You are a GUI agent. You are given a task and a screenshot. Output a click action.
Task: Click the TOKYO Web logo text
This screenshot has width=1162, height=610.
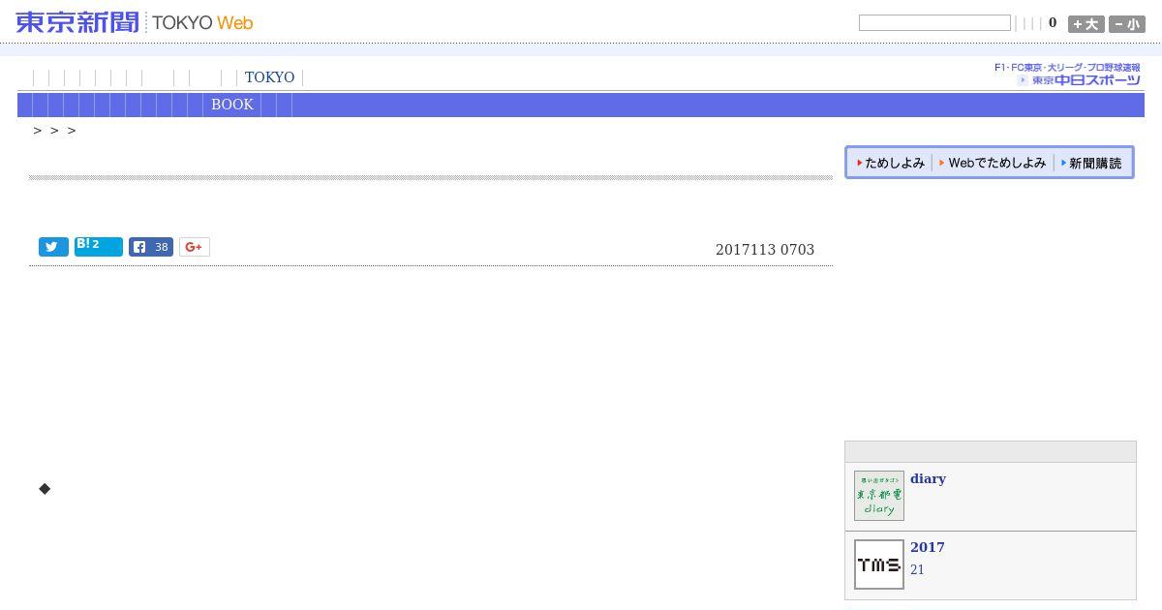pyautogui.click(x=202, y=23)
